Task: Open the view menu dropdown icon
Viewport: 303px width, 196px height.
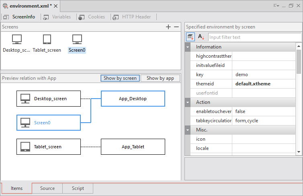Action: click(276, 6)
